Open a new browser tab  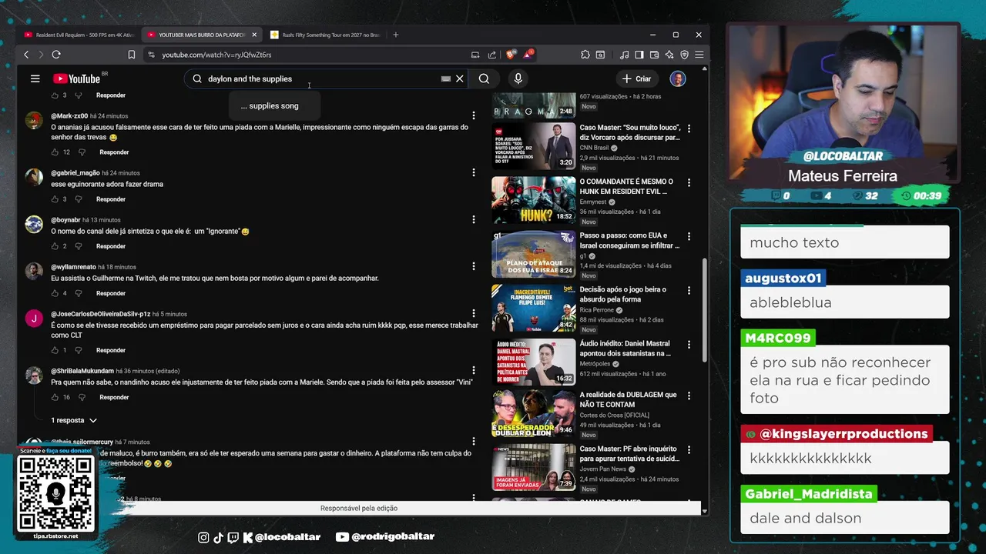[396, 35]
